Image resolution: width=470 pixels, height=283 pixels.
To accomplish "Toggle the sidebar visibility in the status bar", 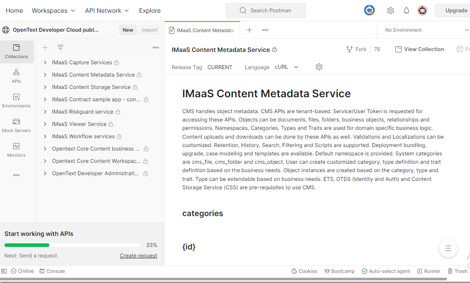I will [x=4, y=271].
